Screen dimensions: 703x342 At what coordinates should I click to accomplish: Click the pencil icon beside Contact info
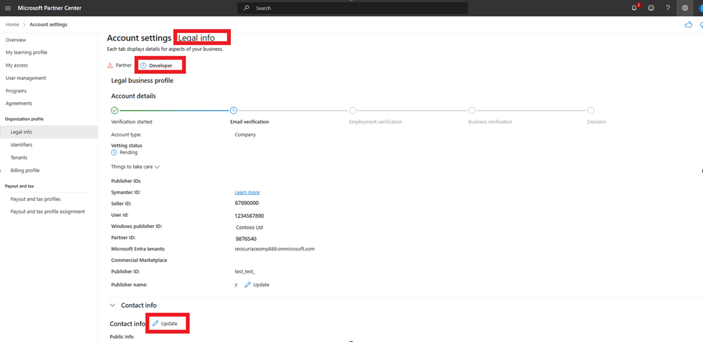click(x=155, y=323)
